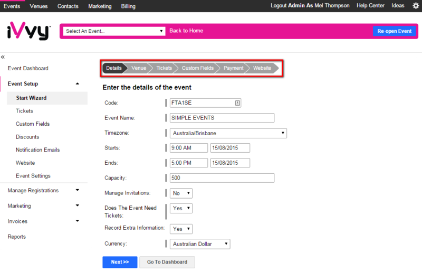Open Notification Emails in the sidebar
Image resolution: width=422 pixels, height=271 pixels.
click(37, 150)
